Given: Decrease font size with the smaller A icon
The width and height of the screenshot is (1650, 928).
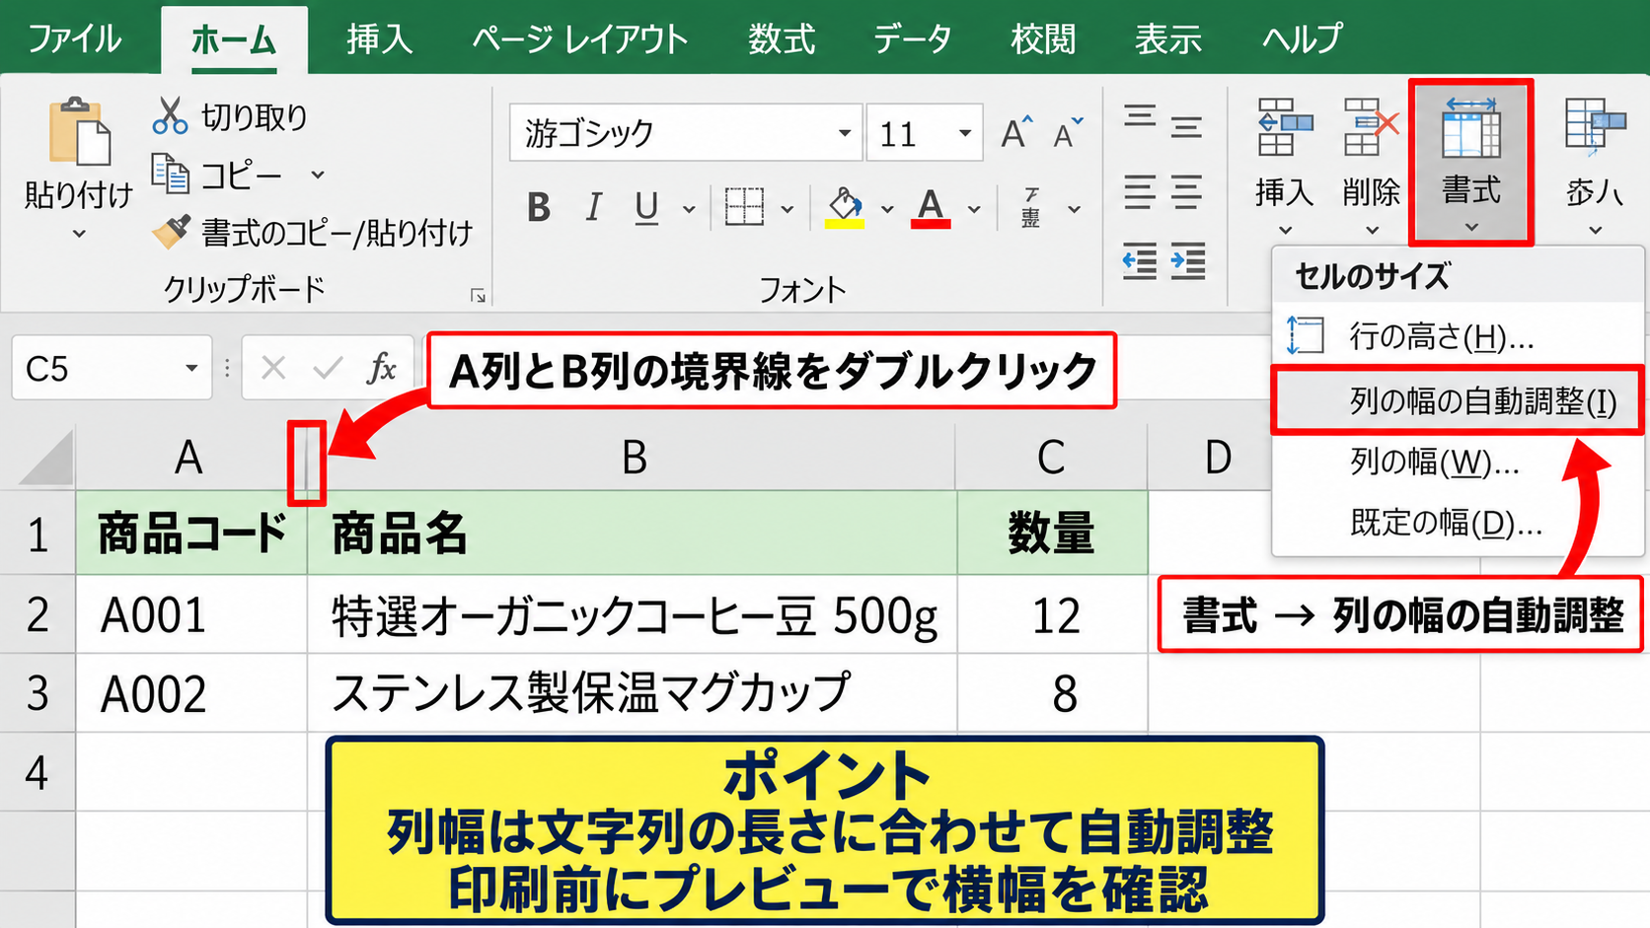Looking at the screenshot, I should coord(1068,132).
